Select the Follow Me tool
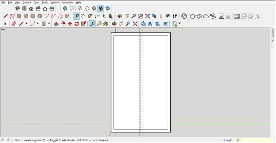276x143 pixels. (63, 24)
